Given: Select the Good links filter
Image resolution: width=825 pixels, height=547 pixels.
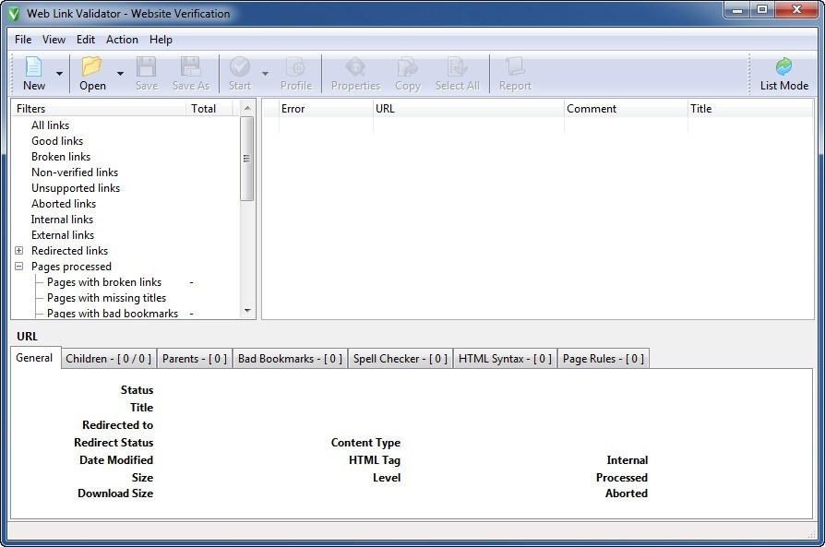Looking at the screenshot, I should pos(57,141).
